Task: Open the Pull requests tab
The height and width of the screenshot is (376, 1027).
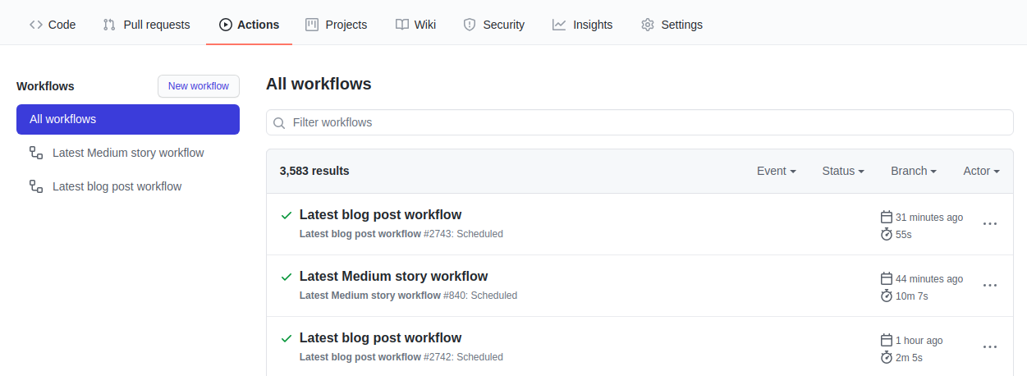Action: coord(146,25)
